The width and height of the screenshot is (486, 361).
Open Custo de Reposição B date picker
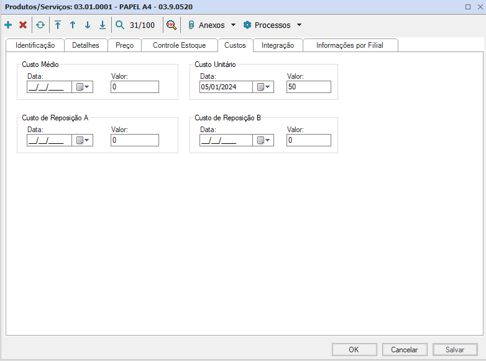point(264,141)
